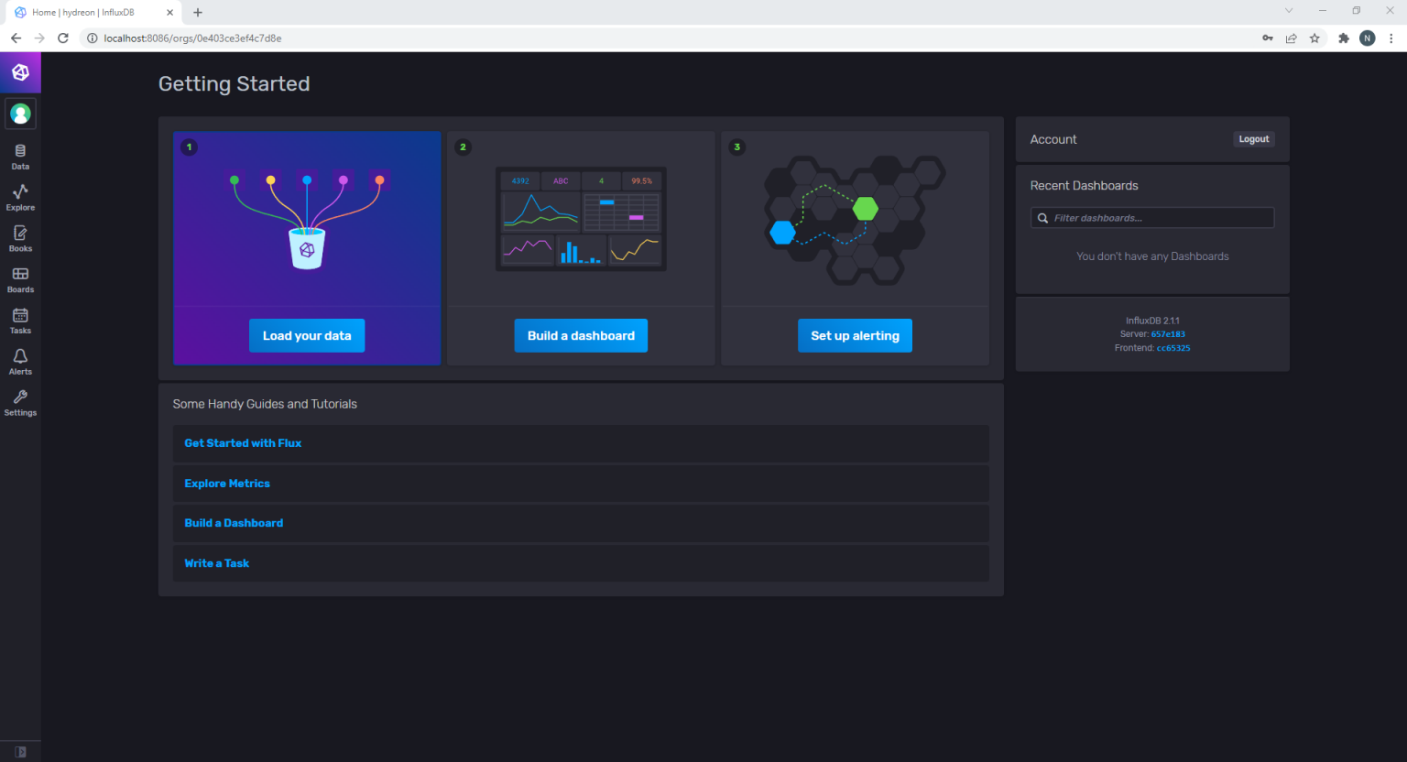The width and height of the screenshot is (1407, 762).
Task: Expand the sidebar with the bottom toggle
Action: (20, 750)
